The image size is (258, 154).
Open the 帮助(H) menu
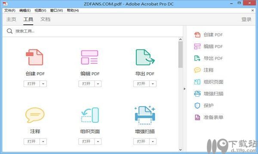(x=73, y=10)
